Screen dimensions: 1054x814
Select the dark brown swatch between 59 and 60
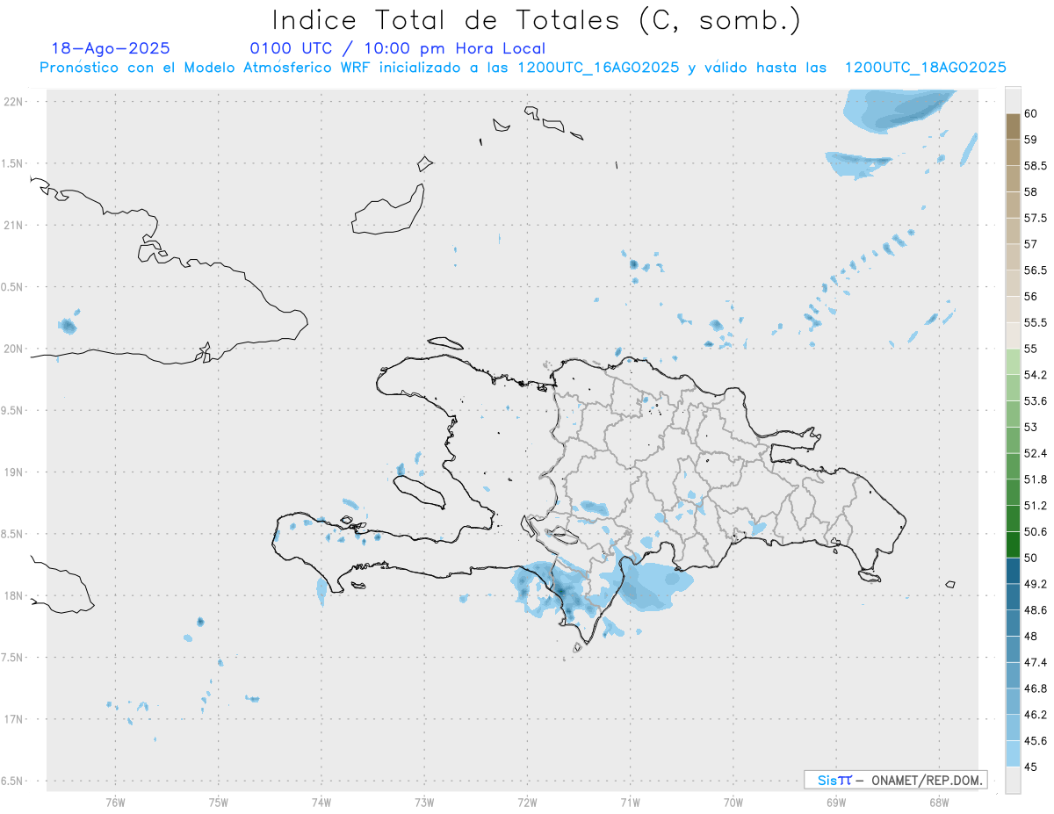pyautogui.click(x=1013, y=126)
